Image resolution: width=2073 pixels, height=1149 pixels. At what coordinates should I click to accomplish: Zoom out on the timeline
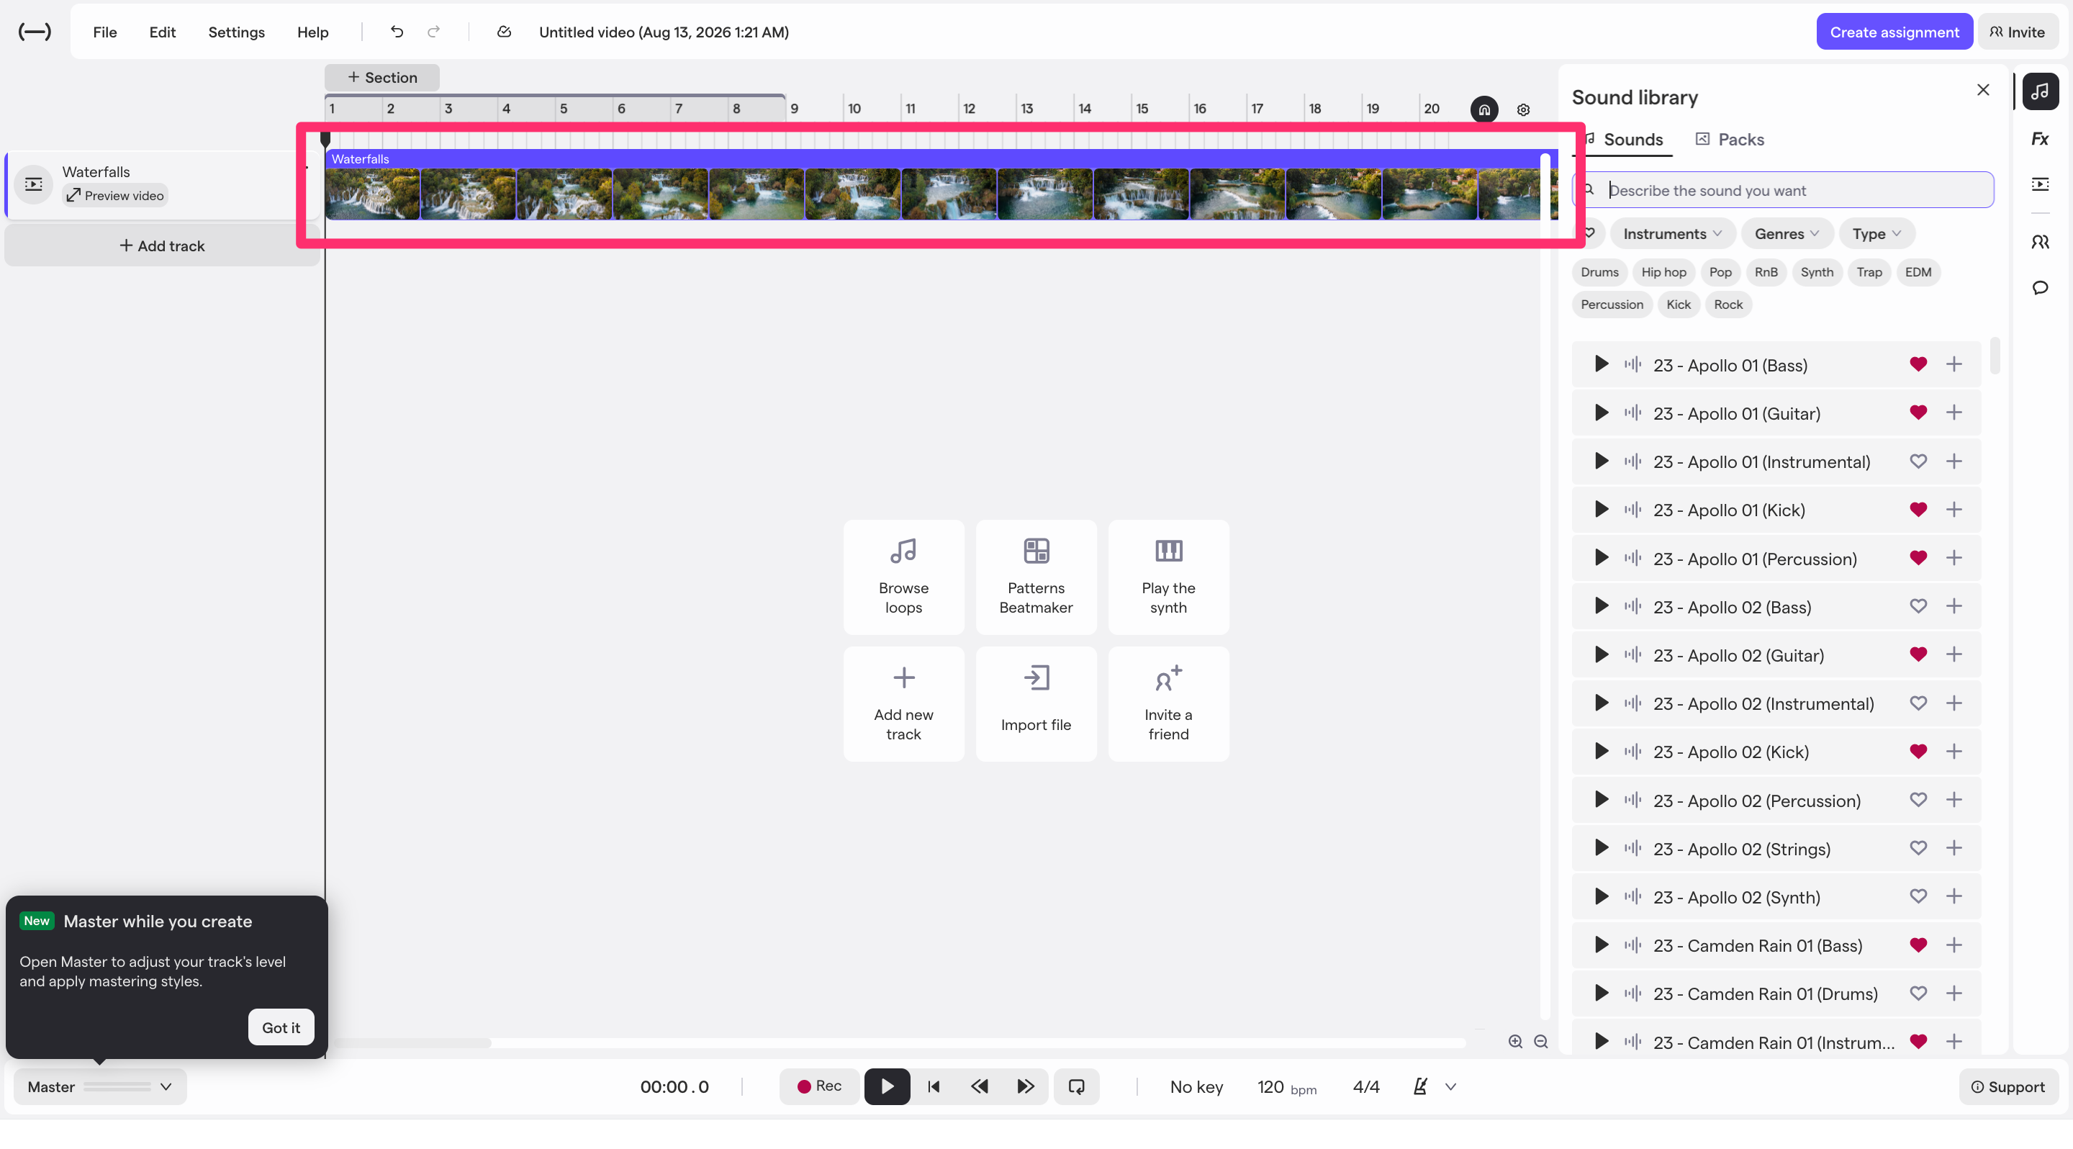click(1541, 1041)
